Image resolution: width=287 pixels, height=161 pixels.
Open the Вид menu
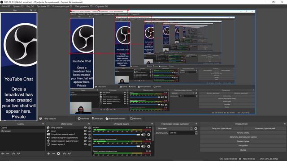[30, 6]
